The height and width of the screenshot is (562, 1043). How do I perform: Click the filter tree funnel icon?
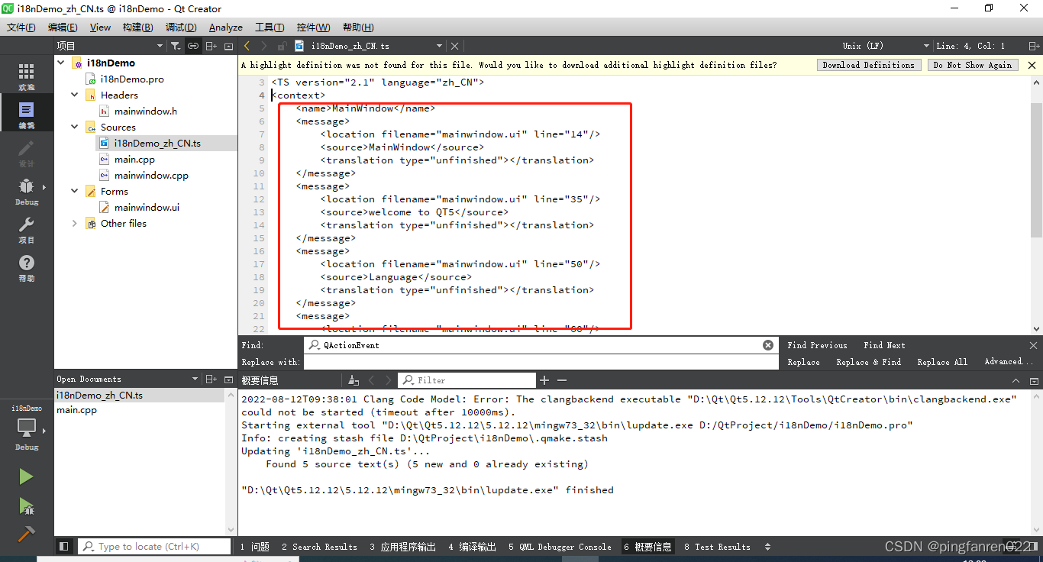pos(176,46)
